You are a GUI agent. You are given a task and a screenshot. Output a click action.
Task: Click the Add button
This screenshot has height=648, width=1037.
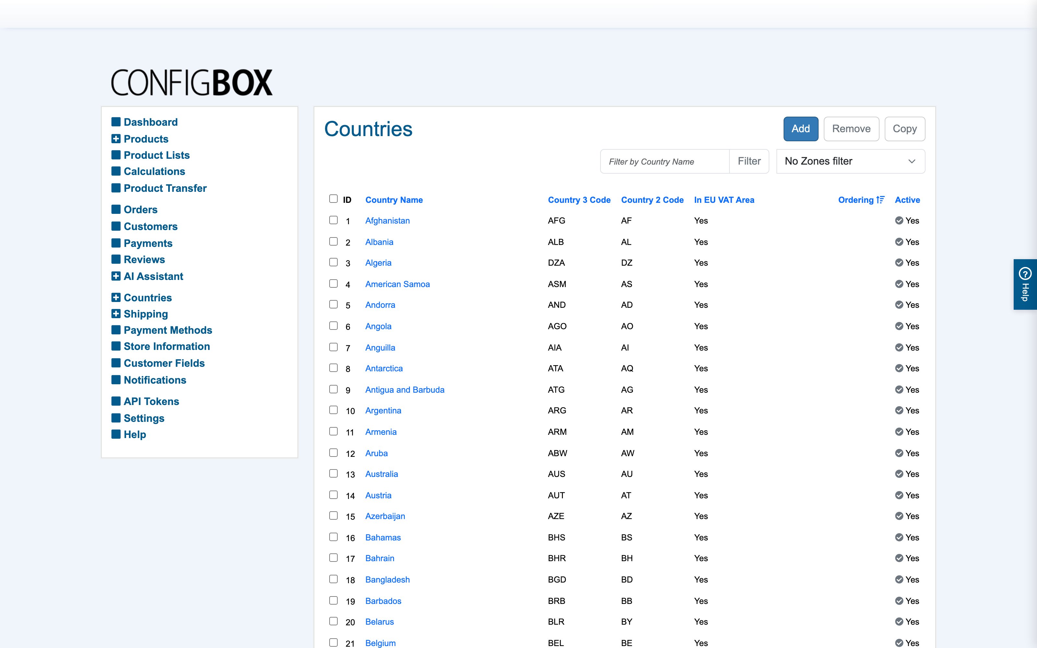(800, 129)
